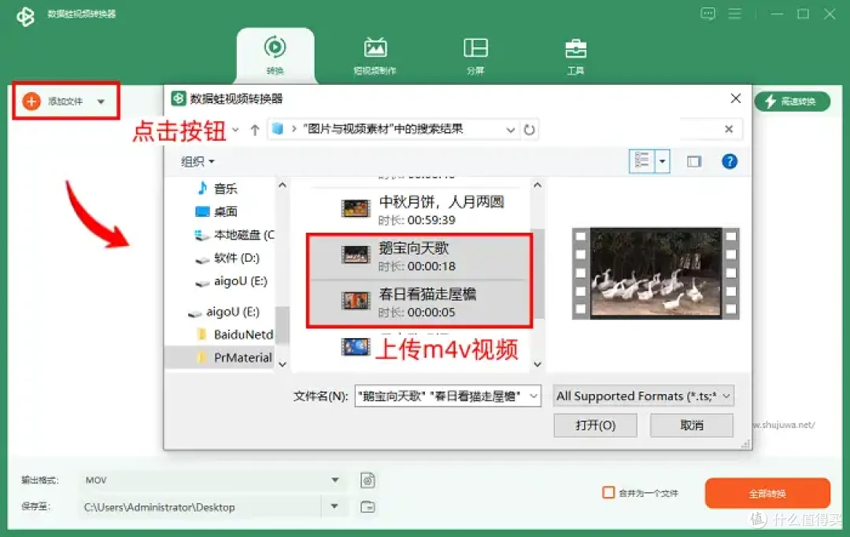This screenshot has height=537, width=850.
Task: Select 音乐 music in the sidebar
Action: (217, 189)
